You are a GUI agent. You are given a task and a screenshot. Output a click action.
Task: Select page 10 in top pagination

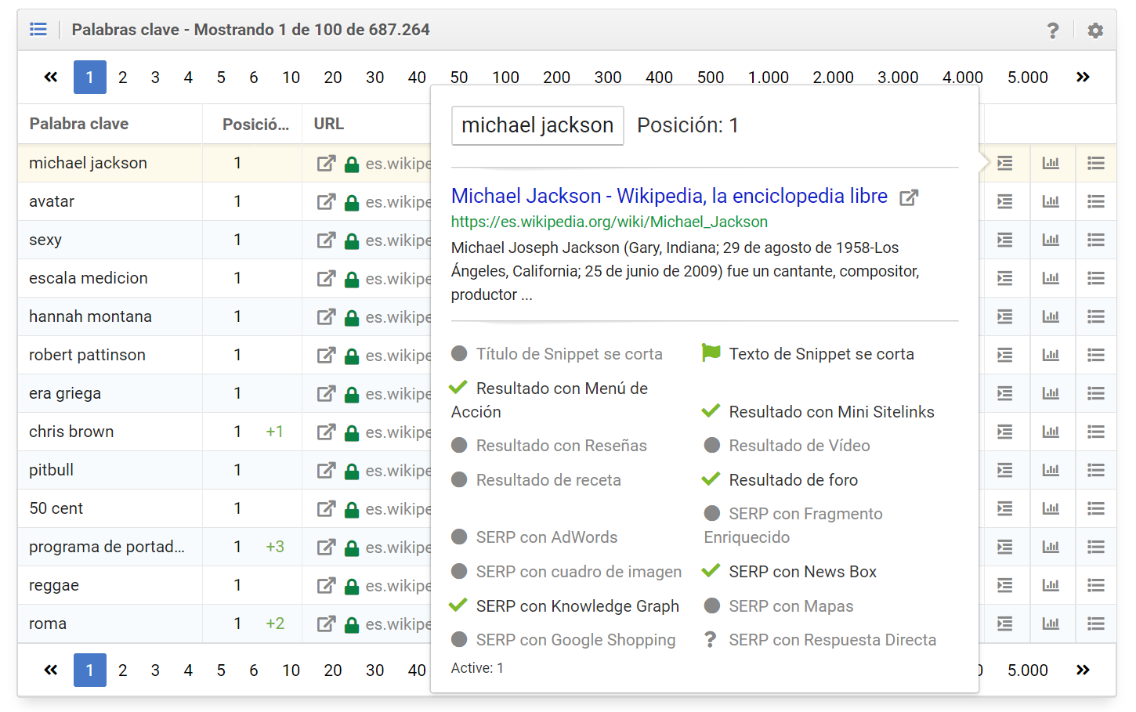291,78
